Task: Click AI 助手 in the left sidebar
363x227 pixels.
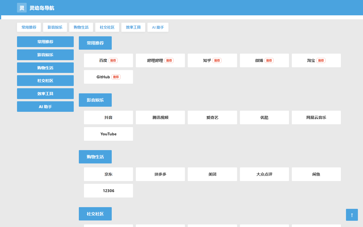Action: [x=45, y=107]
